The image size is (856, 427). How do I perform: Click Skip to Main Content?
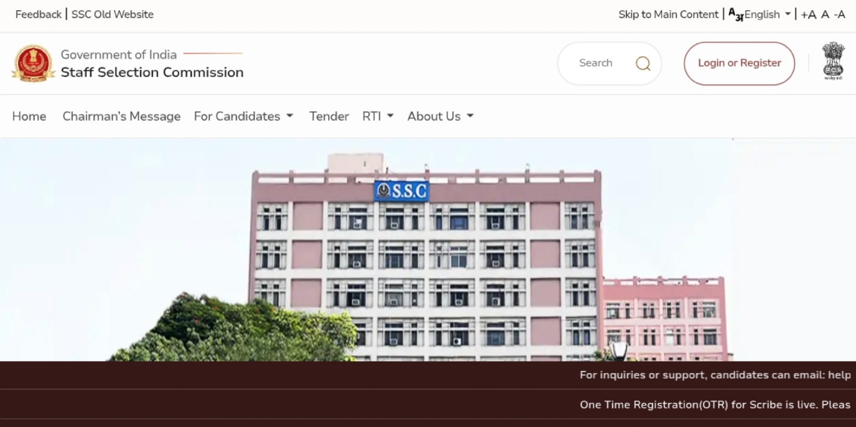(668, 14)
